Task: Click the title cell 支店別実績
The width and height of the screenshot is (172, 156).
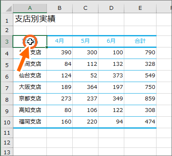Action: tap(30, 20)
